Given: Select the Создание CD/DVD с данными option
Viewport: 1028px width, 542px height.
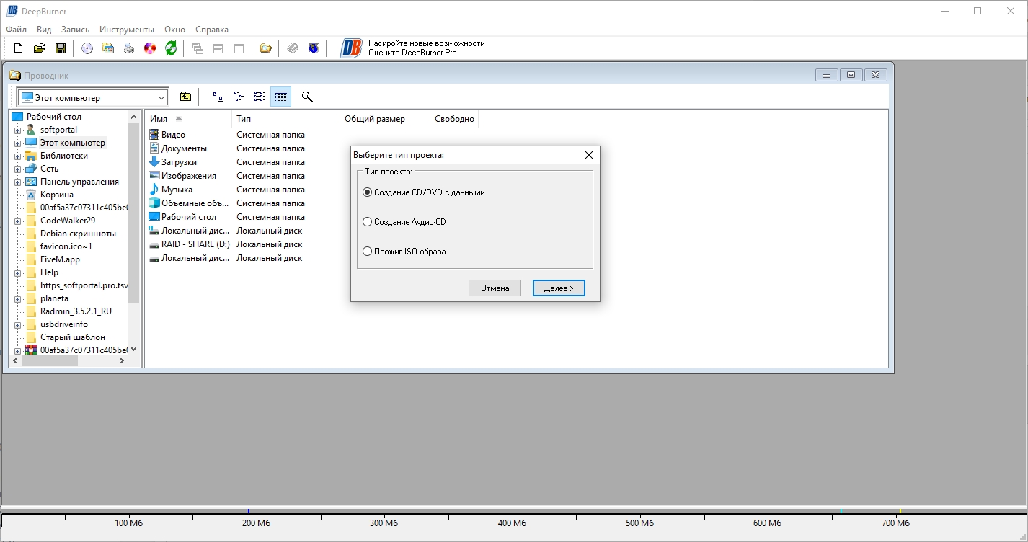Looking at the screenshot, I should (x=424, y=192).
